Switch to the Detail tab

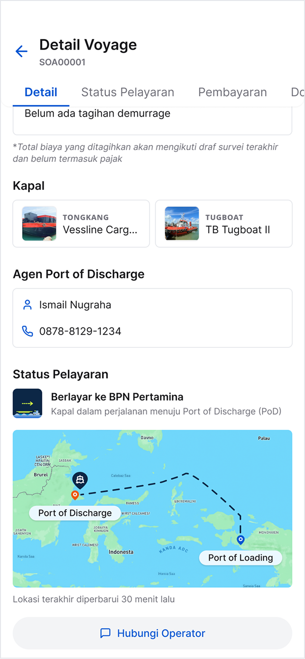[41, 92]
